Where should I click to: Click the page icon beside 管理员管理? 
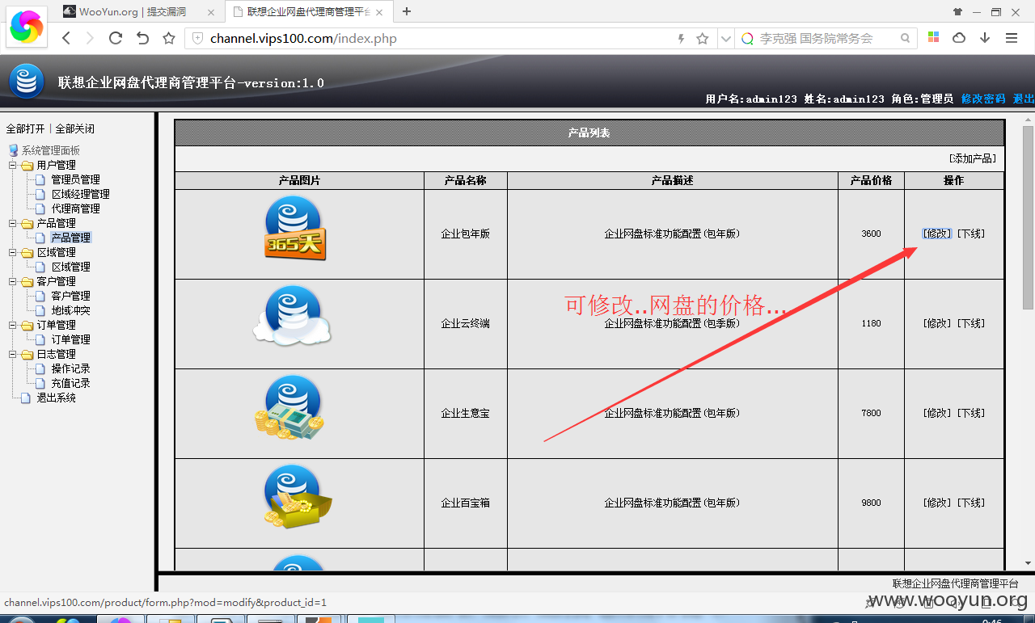[x=40, y=179]
